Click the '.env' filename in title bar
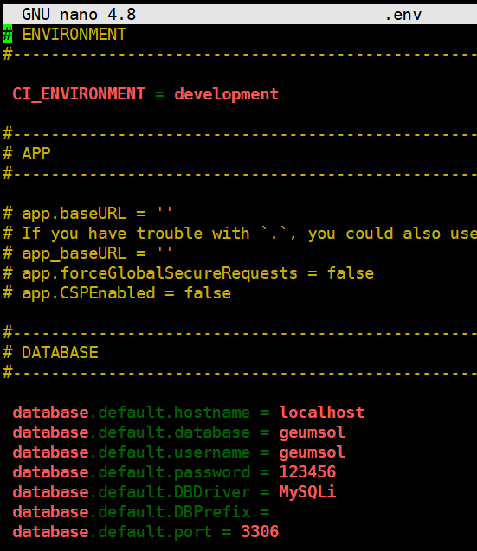 coord(403,15)
